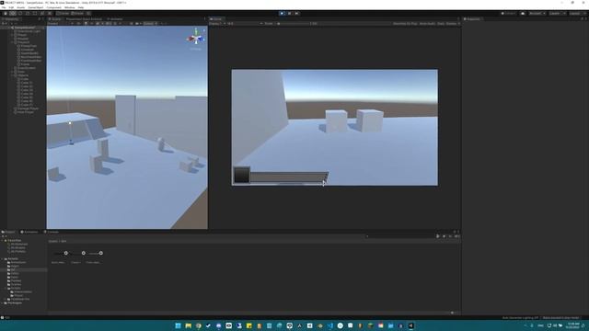The height and width of the screenshot is (331, 589).
Task: Select the Project tab
Action: (8, 232)
